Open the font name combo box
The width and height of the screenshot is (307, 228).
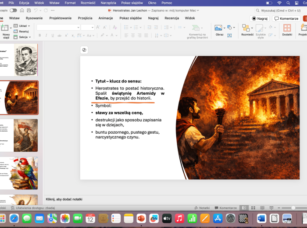click(x=57, y=27)
